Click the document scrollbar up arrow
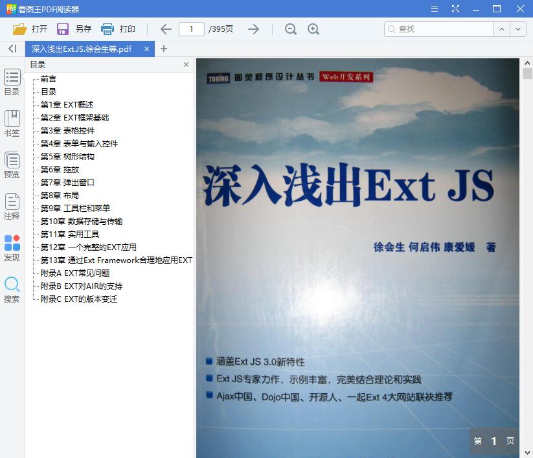Image resolution: width=533 pixels, height=458 pixels. [527, 63]
